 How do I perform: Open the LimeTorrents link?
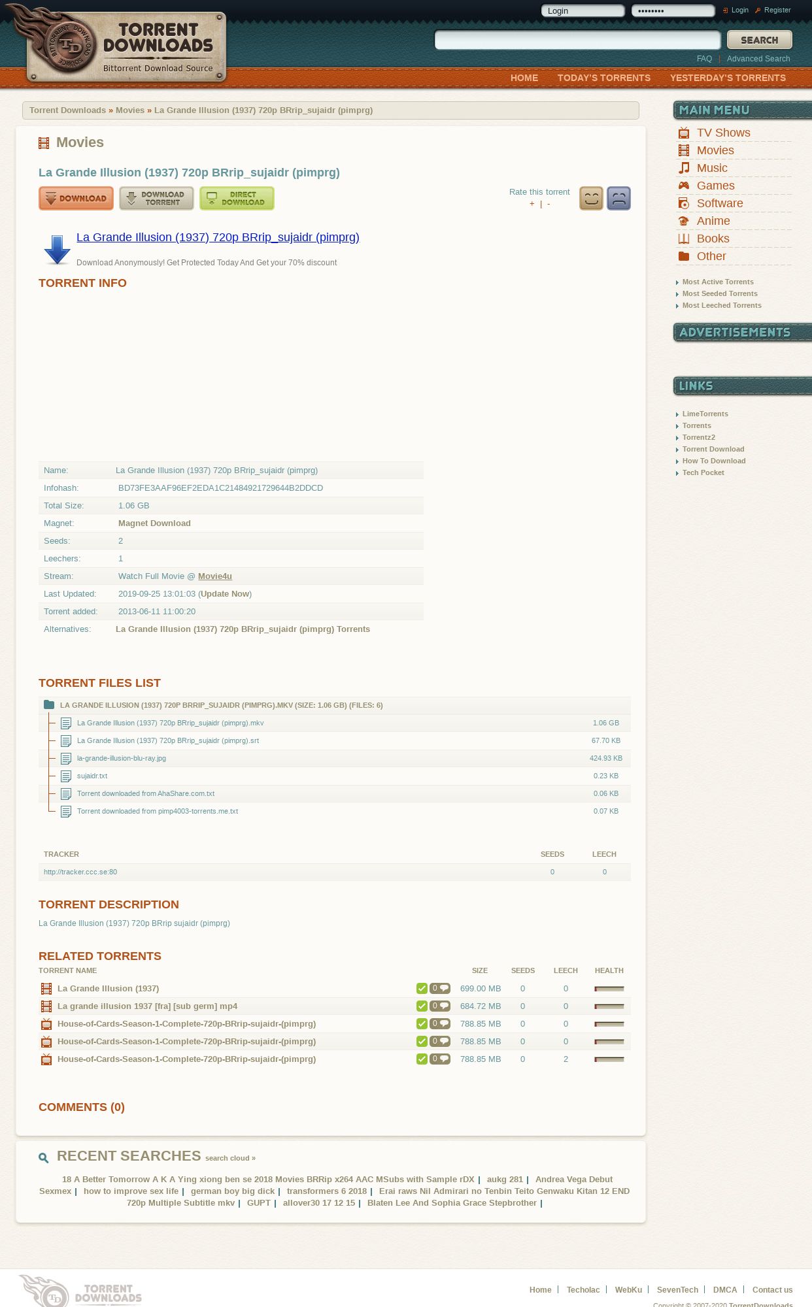(705, 414)
